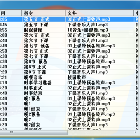Select the 第8节 预备 instruction cell
Viewport: 140px width, 140px height.
point(36,61)
